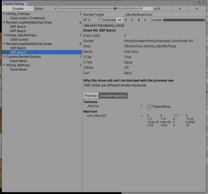Open the RT 0 render target dropdown
This screenshot has height=194, width=208.
point(91,20)
